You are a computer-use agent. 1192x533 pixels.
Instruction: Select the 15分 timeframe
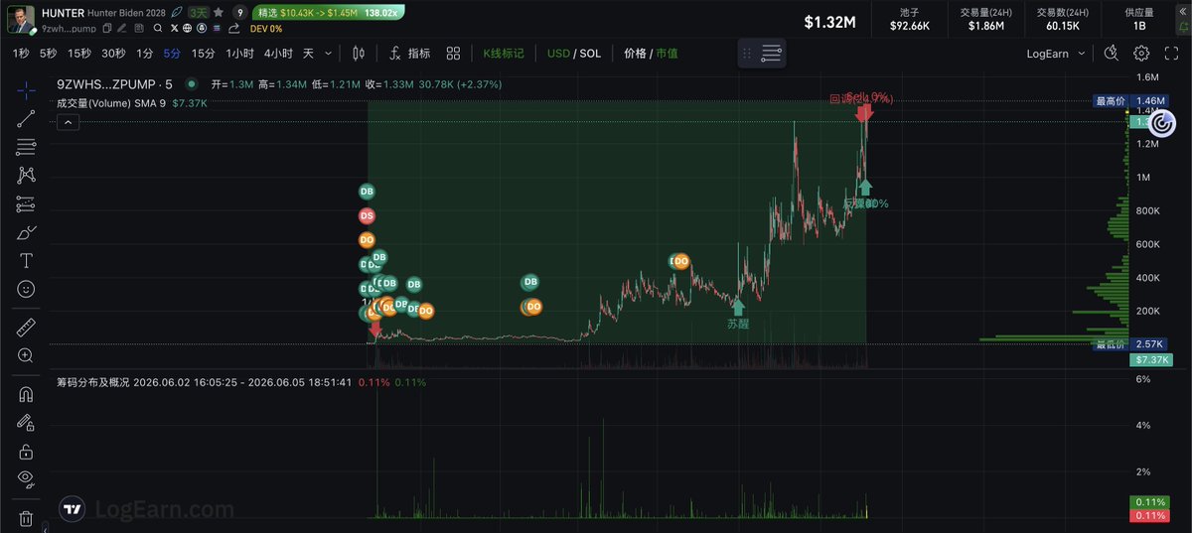click(x=204, y=54)
